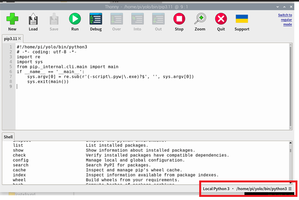
Task: Click the Step Into icon
Action: coord(137,19)
